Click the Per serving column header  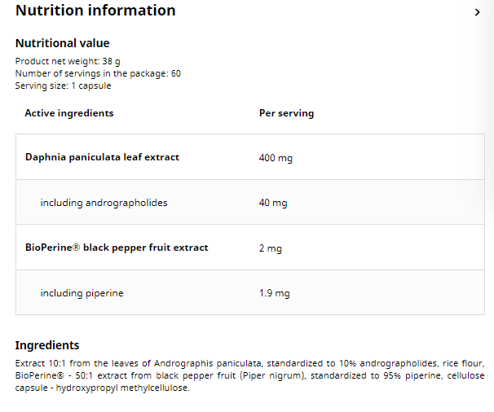pyautogui.click(x=286, y=113)
